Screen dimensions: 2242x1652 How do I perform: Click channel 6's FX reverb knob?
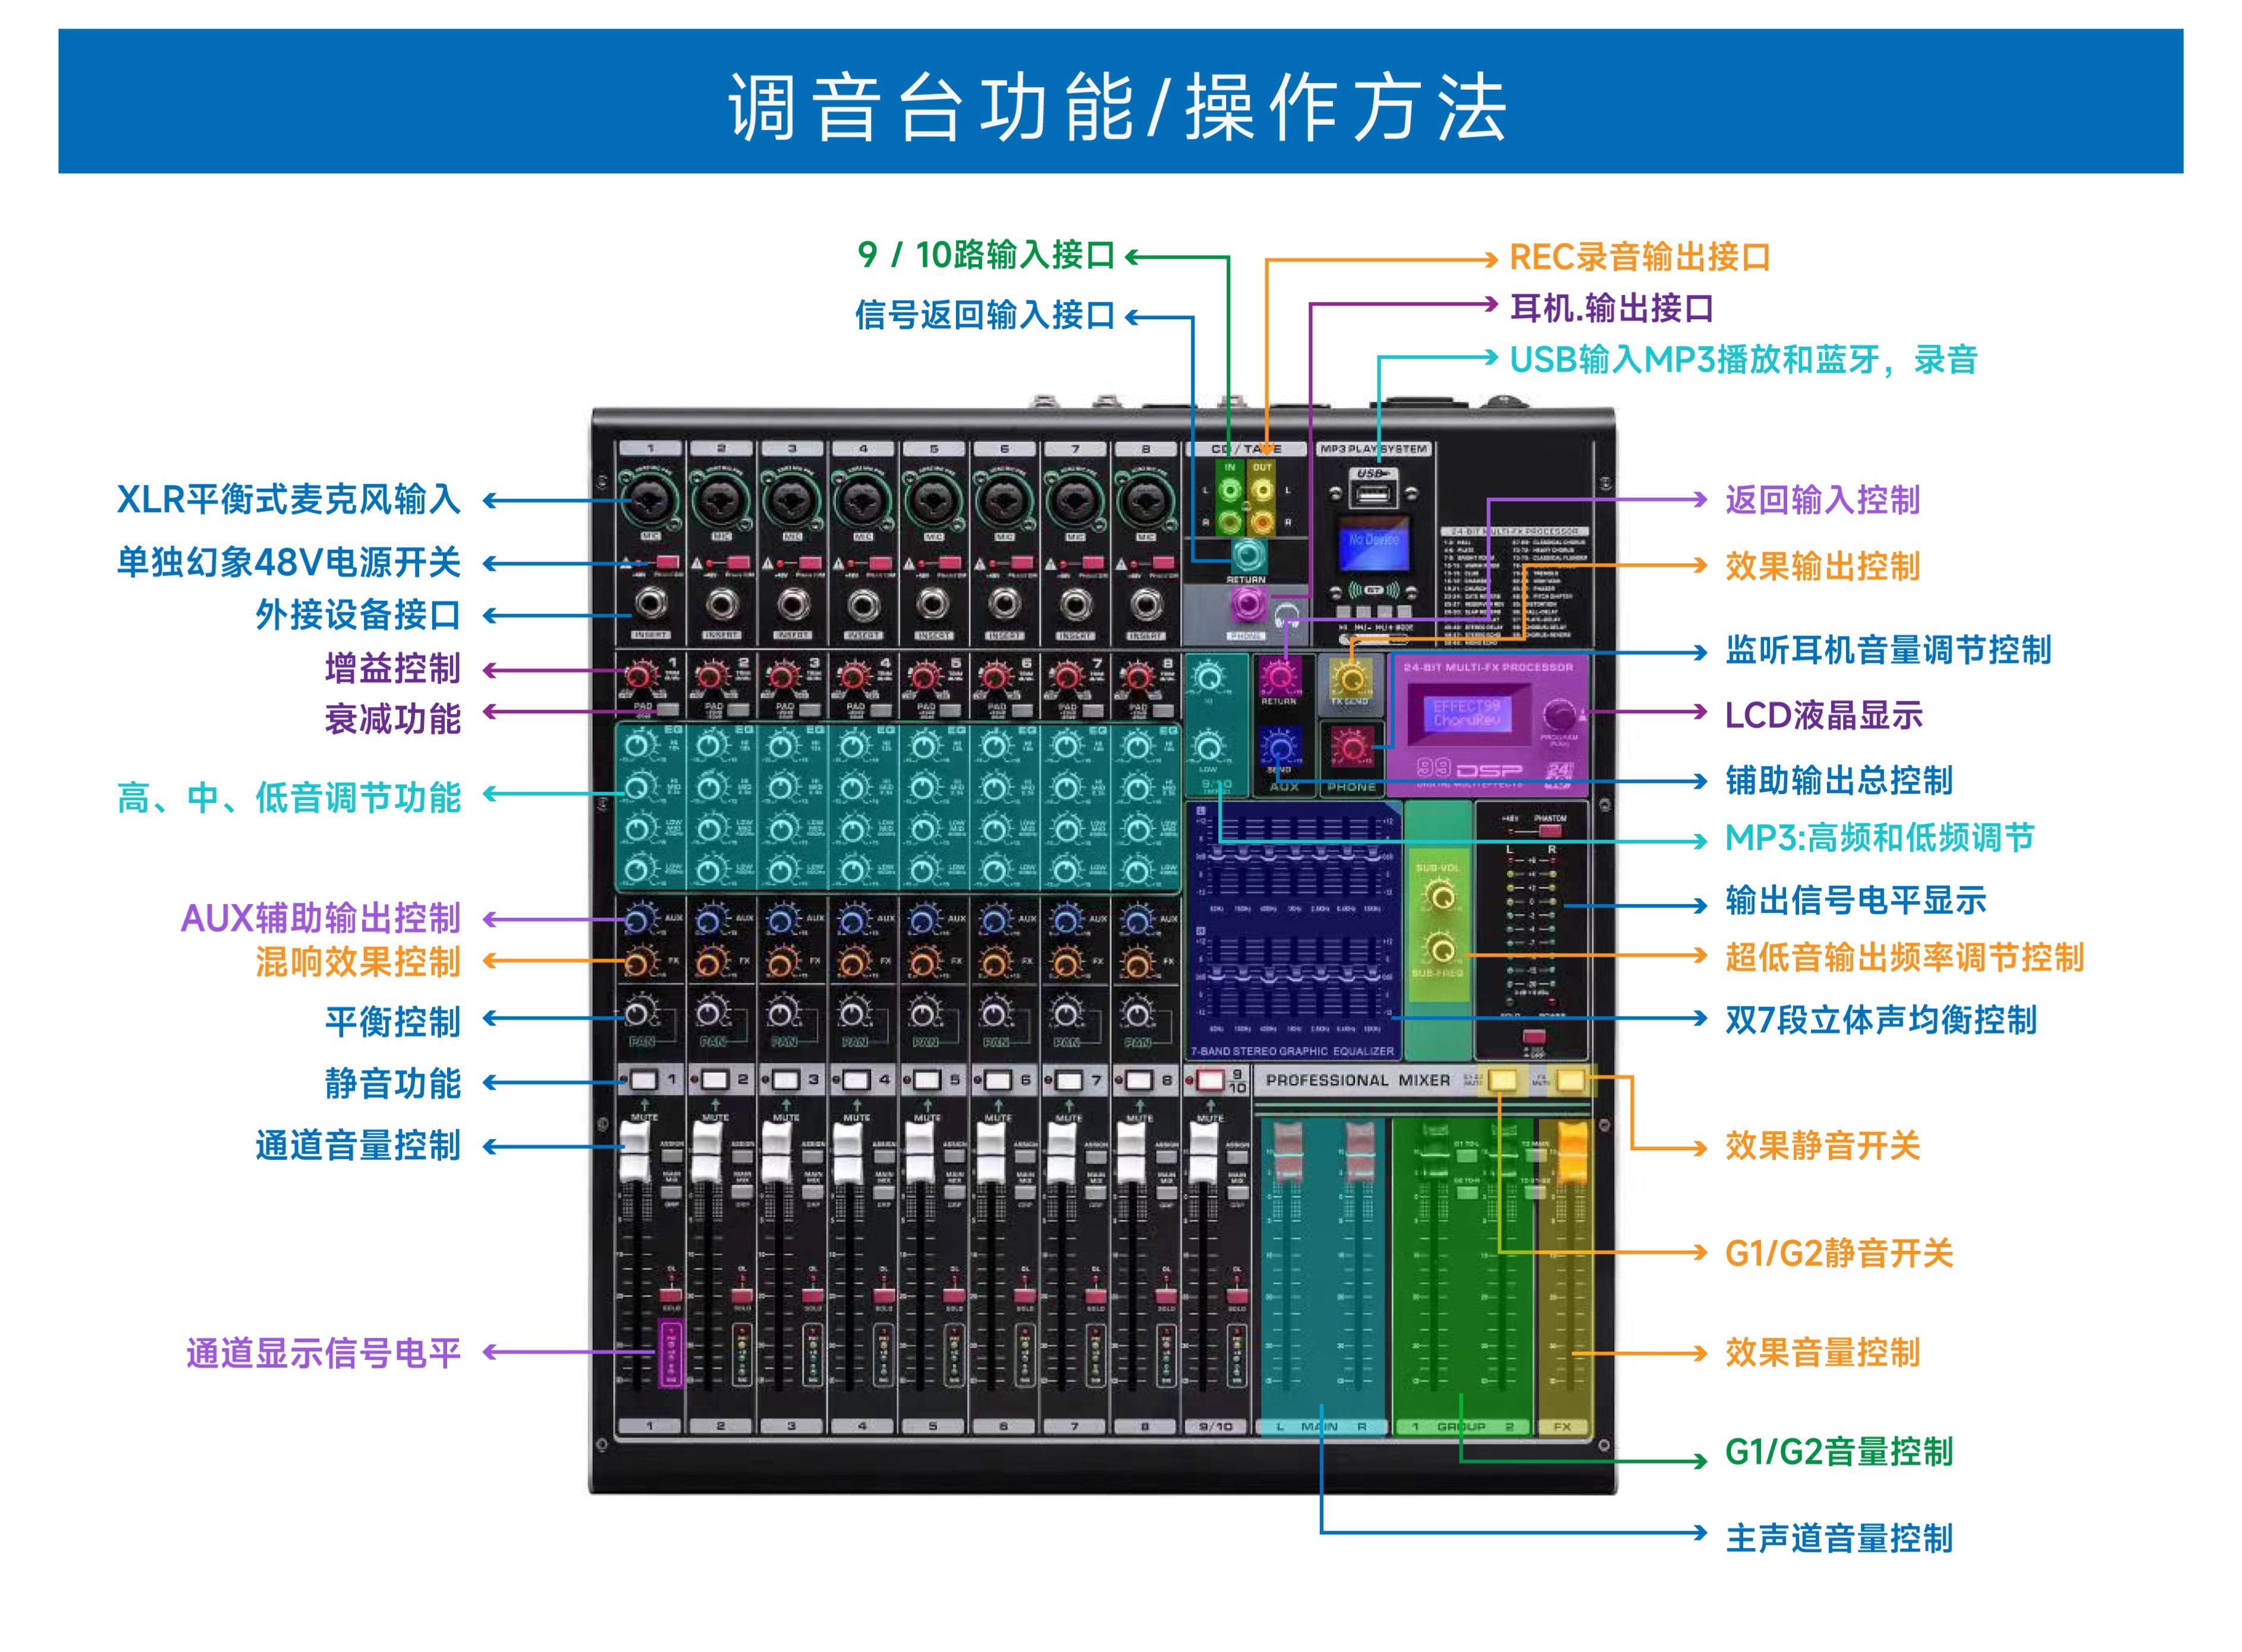coord(995,962)
